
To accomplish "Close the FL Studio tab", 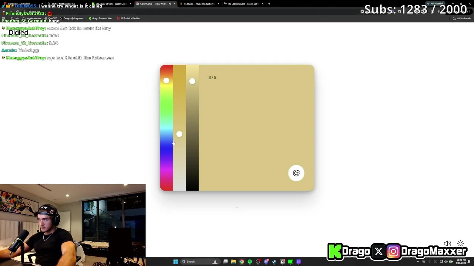I will pyautogui.click(x=218, y=4).
